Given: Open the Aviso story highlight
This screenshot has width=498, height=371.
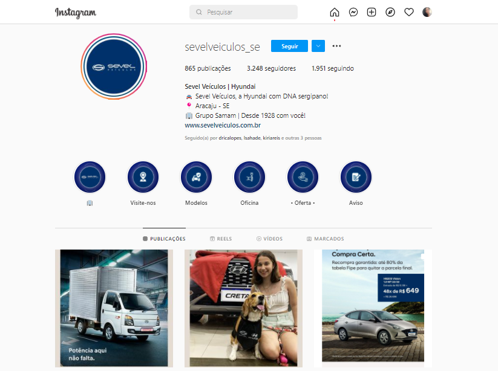Looking at the screenshot, I should point(356,178).
